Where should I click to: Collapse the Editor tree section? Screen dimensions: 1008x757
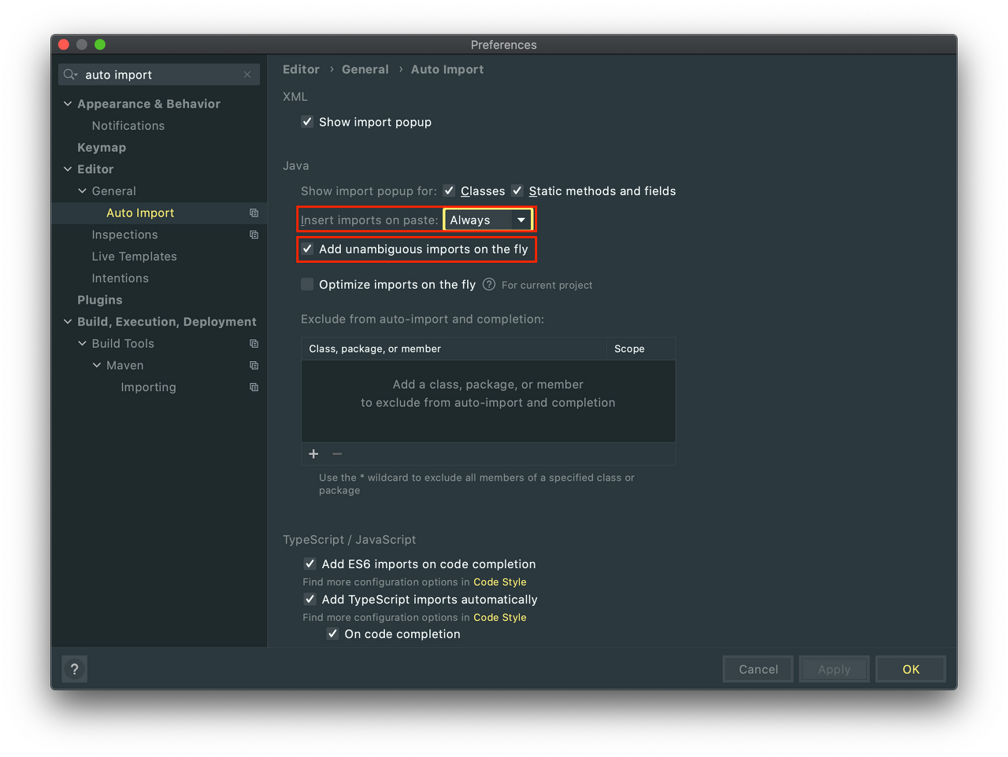[x=68, y=169]
